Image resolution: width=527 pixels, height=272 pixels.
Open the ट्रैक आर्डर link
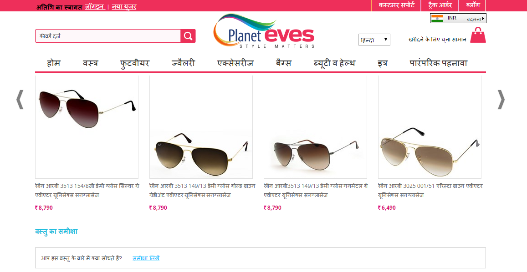(440, 5)
